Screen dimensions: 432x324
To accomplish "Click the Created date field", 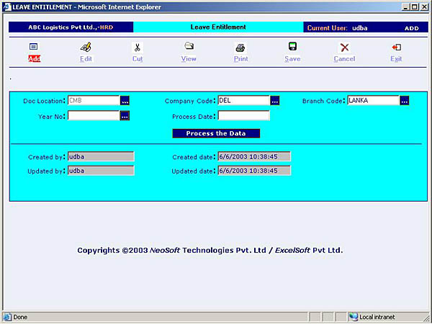I will 254,156.
